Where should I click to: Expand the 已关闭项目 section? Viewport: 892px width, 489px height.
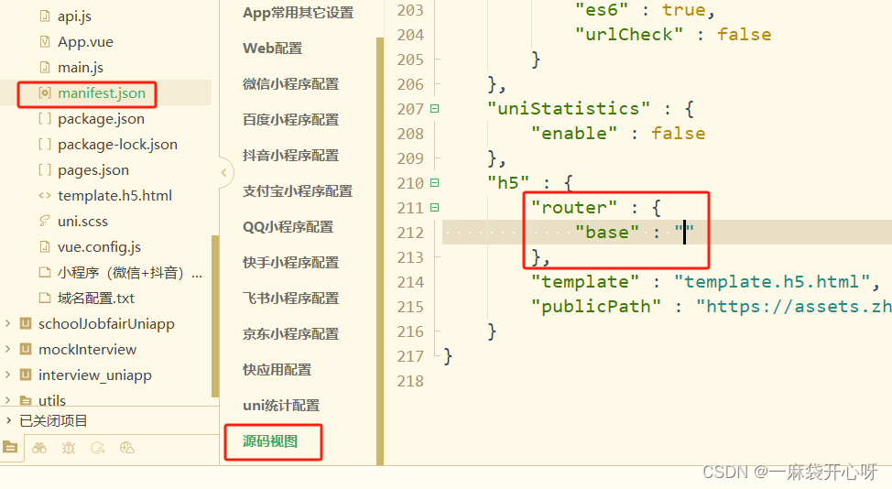point(8,420)
